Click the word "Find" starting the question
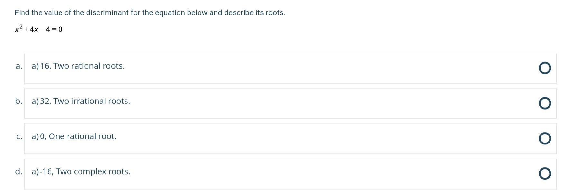This screenshot has width=564, height=196. tap(22, 13)
